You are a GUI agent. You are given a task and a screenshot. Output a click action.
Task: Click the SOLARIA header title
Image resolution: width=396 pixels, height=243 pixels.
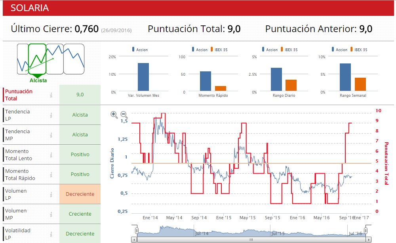30,8
